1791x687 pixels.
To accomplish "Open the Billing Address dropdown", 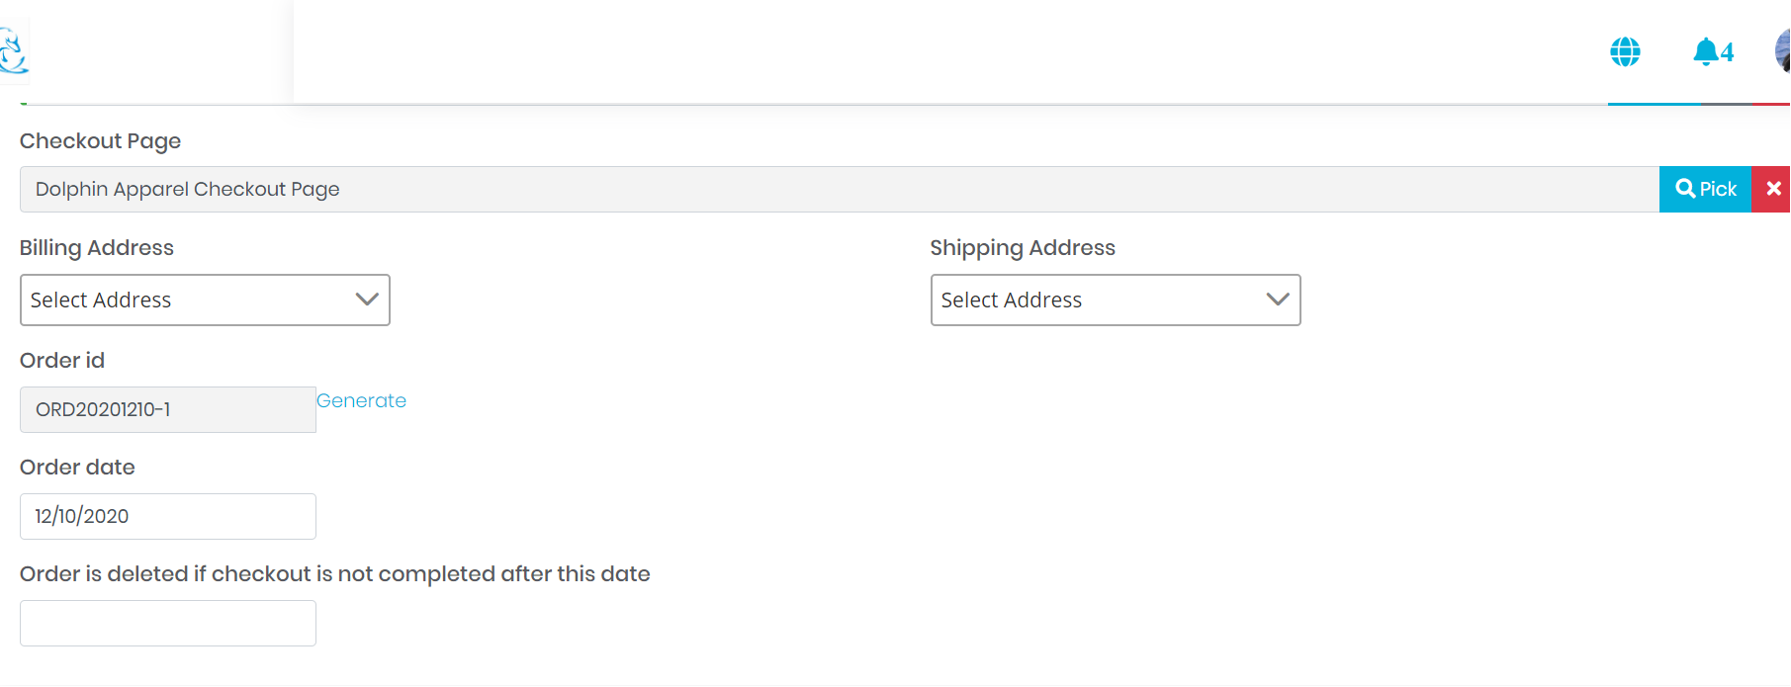I will click(x=205, y=301).
